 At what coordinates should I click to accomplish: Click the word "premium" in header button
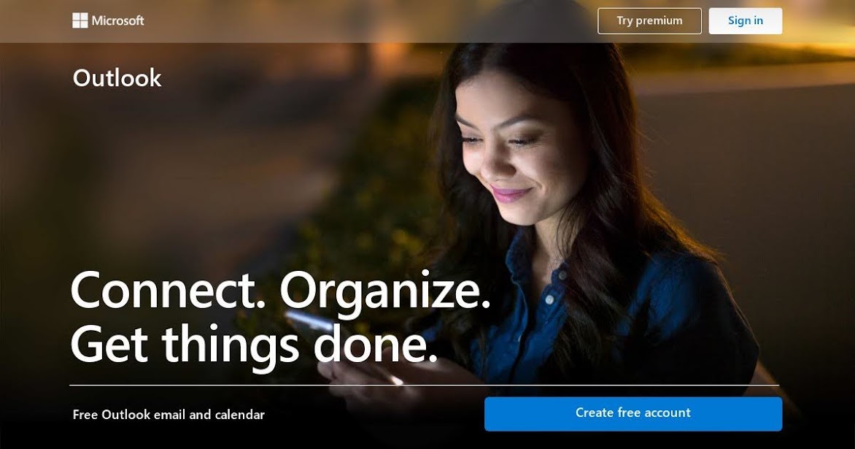click(x=659, y=20)
